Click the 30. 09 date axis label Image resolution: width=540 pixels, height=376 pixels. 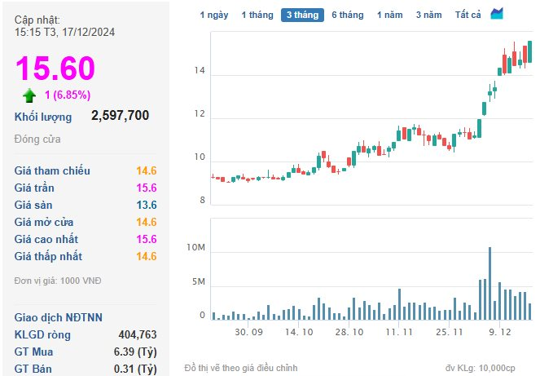click(248, 332)
